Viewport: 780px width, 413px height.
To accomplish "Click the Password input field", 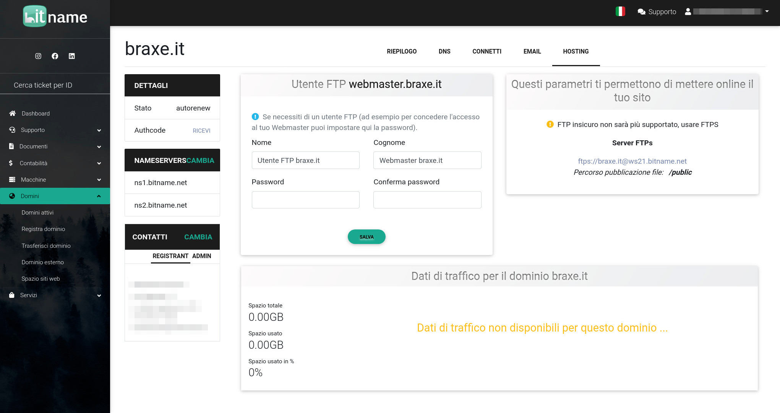I will (x=305, y=200).
